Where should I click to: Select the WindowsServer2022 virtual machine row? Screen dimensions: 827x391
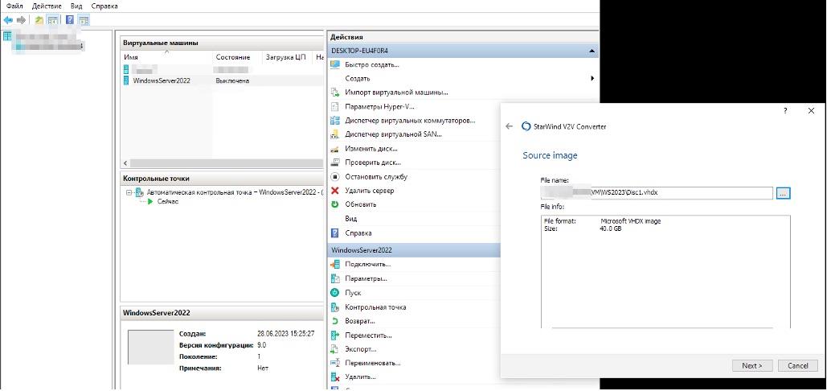pos(162,80)
